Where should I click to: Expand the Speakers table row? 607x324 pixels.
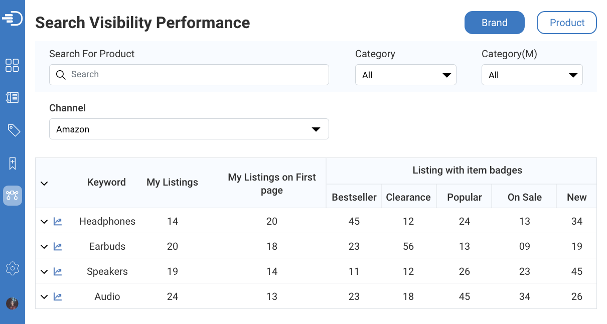tap(44, 271)
